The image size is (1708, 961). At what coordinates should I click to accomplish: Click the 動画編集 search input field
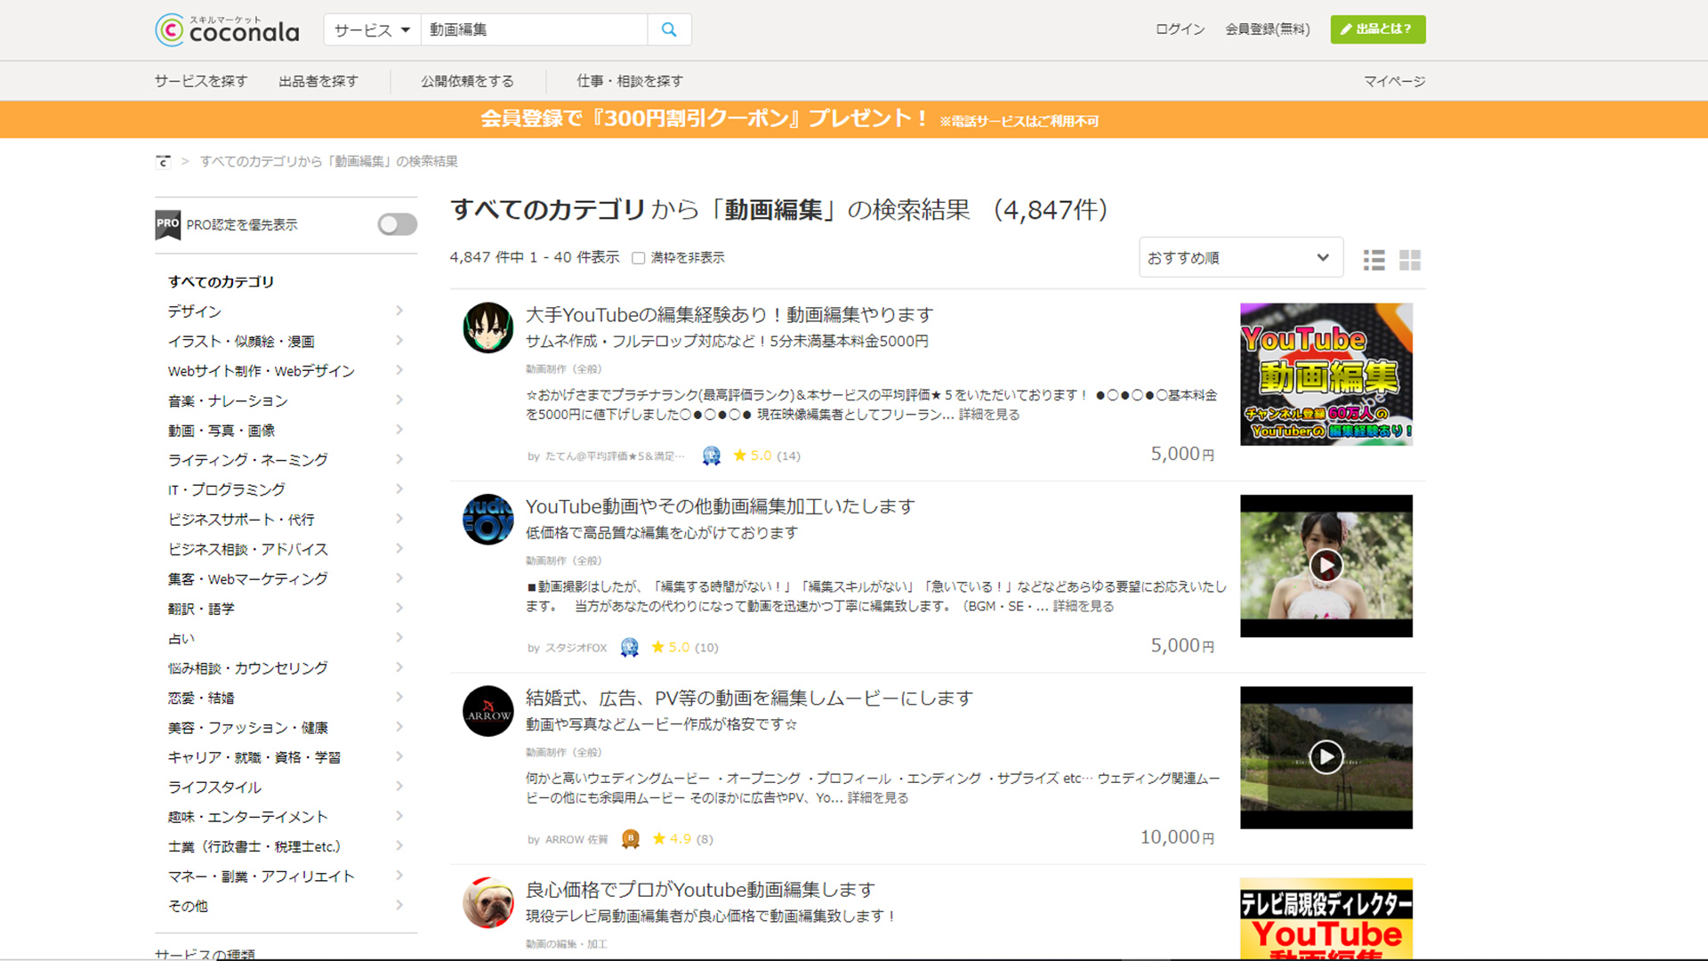point(534,29)
